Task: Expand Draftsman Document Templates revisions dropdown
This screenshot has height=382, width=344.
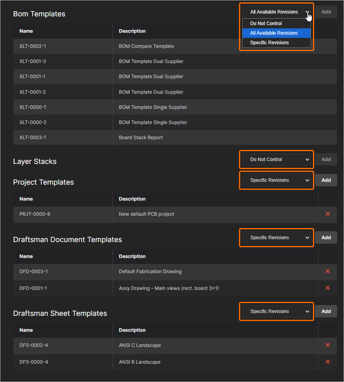Action: click(276, 238)
